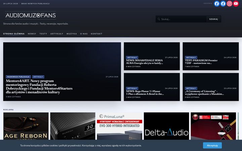Screen dimensions: 242x151
Task: Open the Kontakt page
Action: (x=96, y=34)
